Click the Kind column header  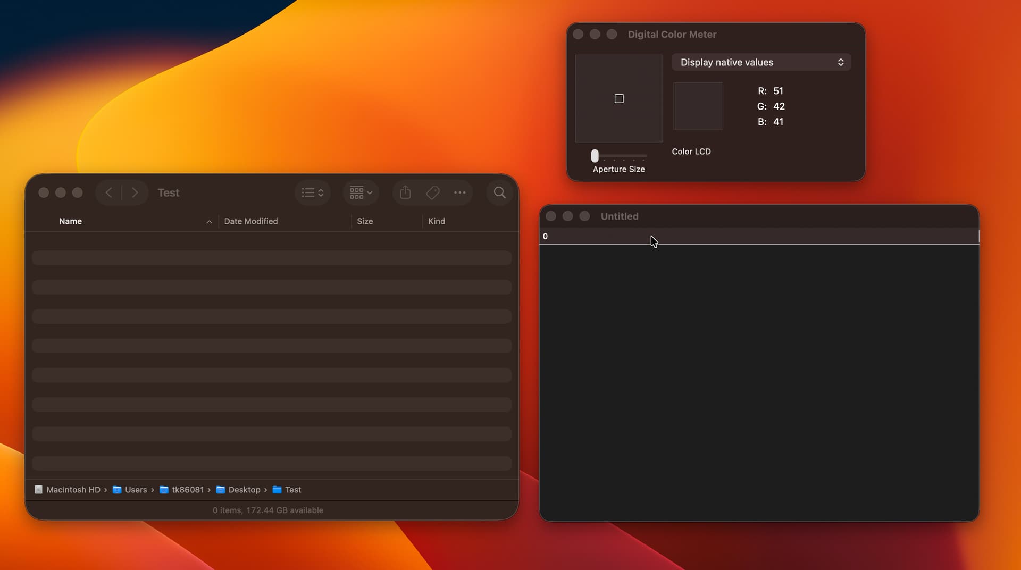(x=437, y=221)
